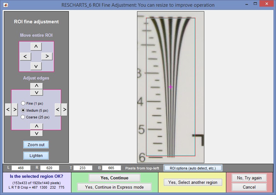The width and height of the screenshot is (276, 195).
Task: Click 'ROI fine adjustment' heading
Action: 36,22
